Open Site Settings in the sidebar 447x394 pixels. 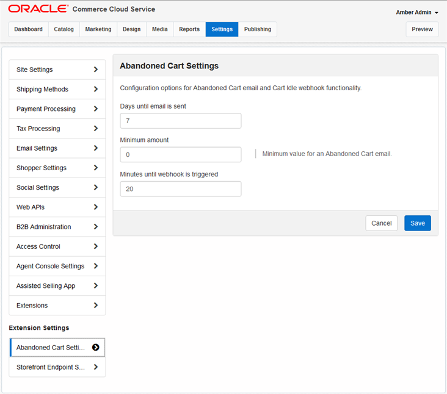coord(57,70)
